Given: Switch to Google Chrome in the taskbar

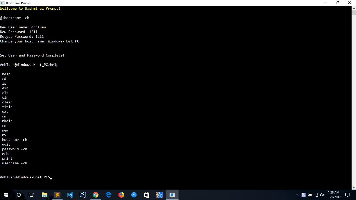Looking at the screenshot, I should [96, 195].
